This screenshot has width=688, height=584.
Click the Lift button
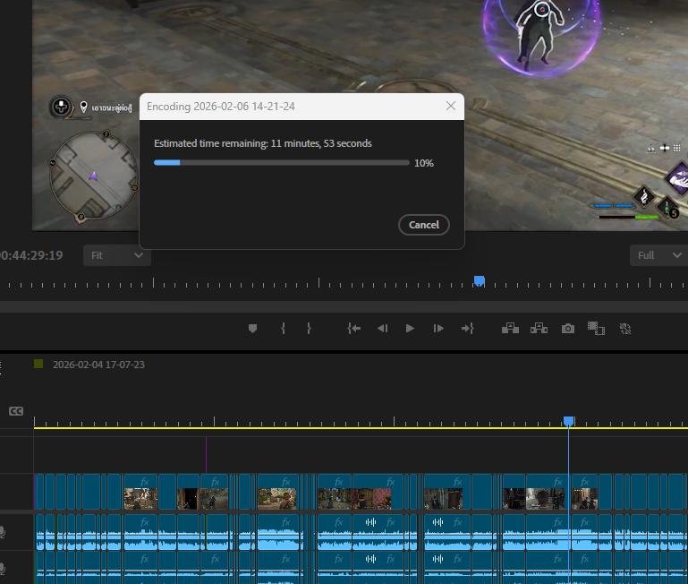[x=510, y=328]
